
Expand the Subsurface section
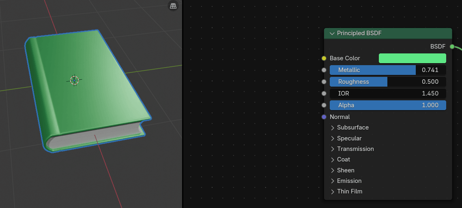(x=333, y=127)
